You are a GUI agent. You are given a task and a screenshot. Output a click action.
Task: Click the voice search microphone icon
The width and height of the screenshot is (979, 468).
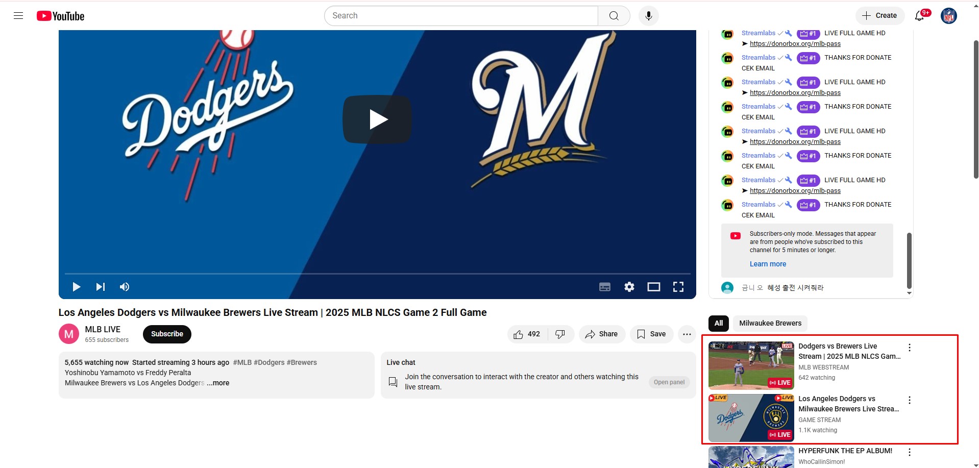[x=648, y=16]
